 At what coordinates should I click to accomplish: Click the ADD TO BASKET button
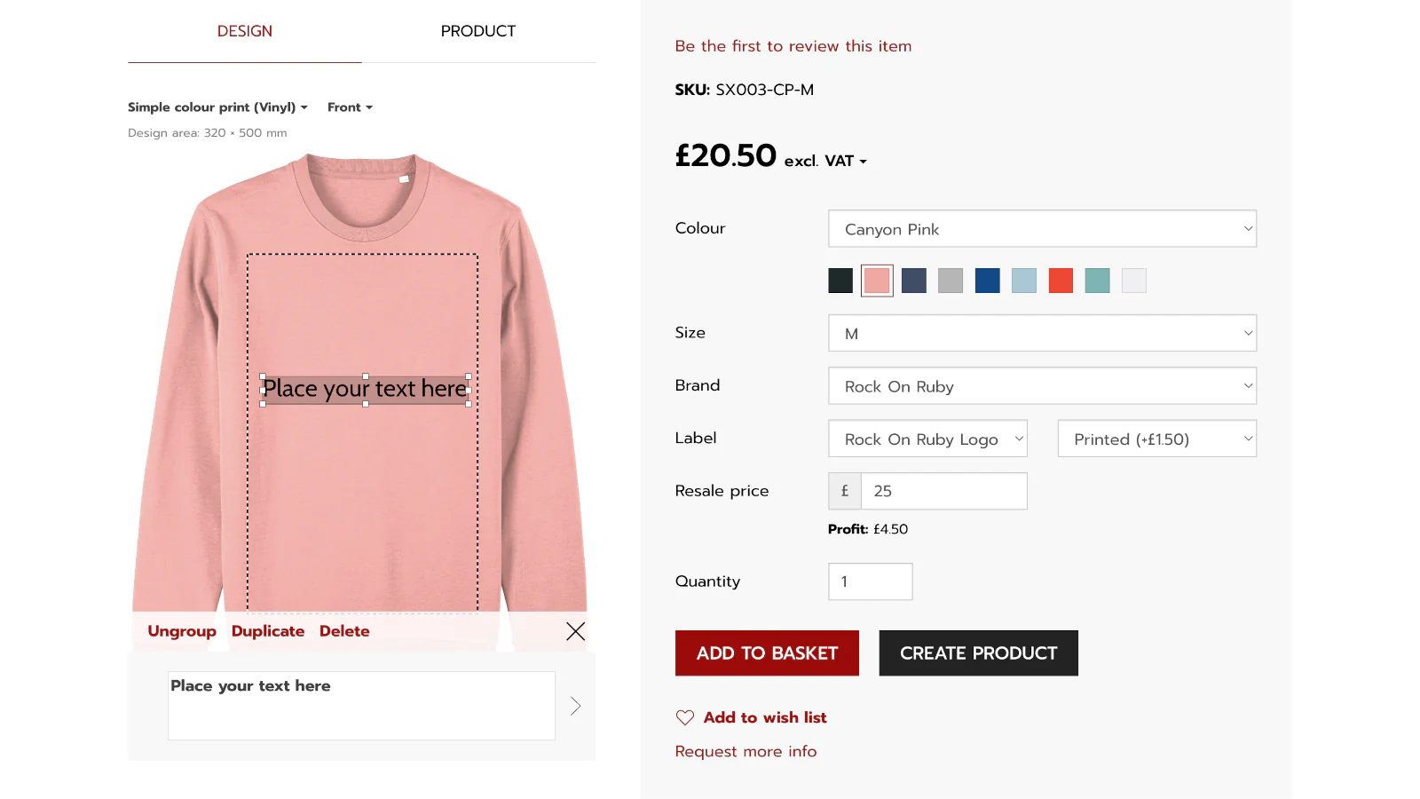coord(767,653)
